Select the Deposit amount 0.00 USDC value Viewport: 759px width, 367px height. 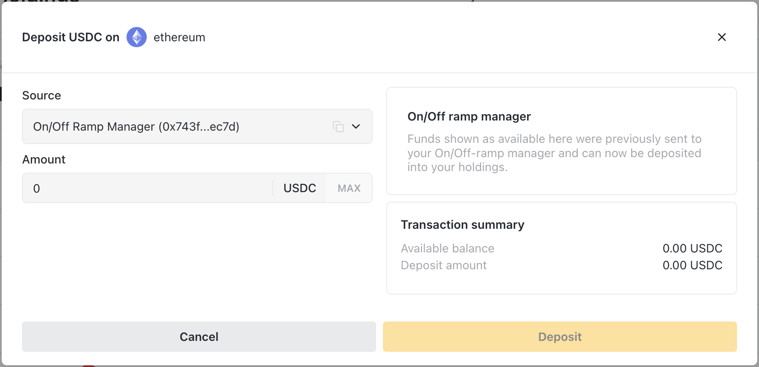(x=692, y=265)
